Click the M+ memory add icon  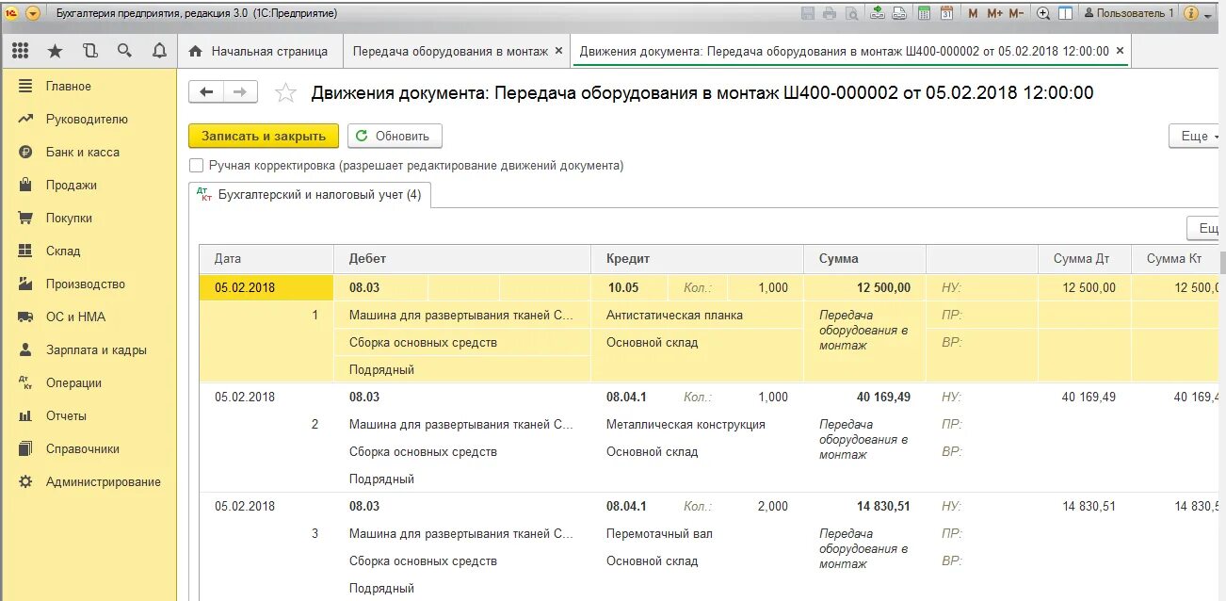coord(993,11)
